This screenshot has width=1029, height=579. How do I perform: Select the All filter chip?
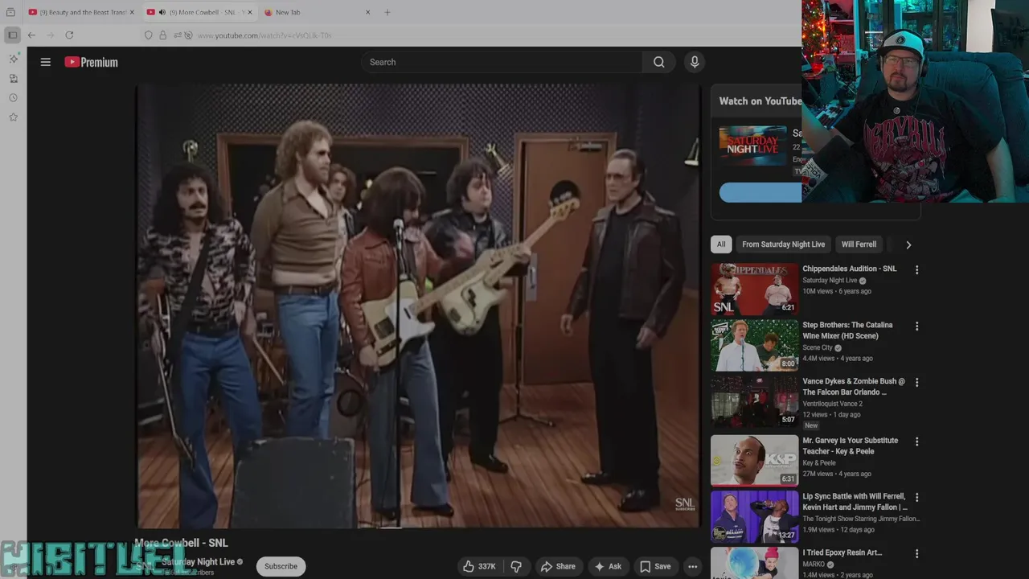tap(721, 244)
